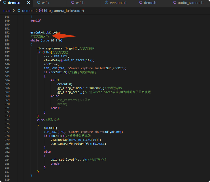Click 'res = ESP_FAIL;' line

[x=56, y=57]
